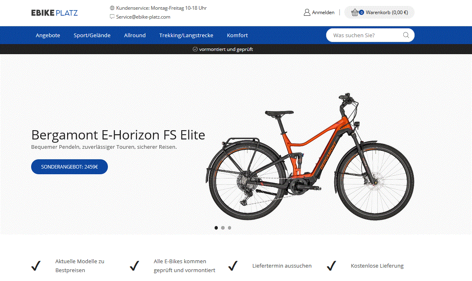Click the circled check icon before vormontiert

pos(195,49)
